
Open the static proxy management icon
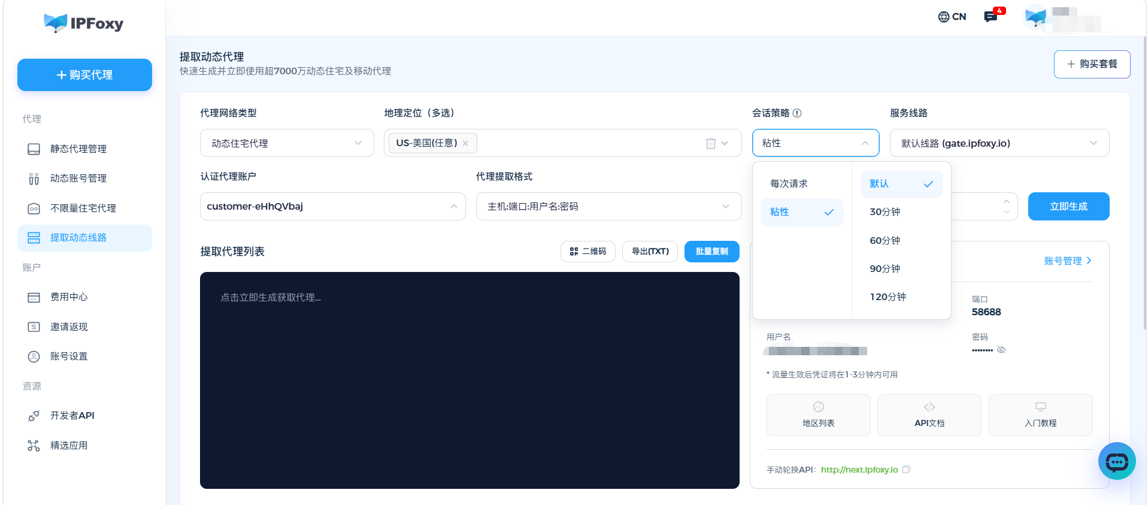click(x=34, y=149)
